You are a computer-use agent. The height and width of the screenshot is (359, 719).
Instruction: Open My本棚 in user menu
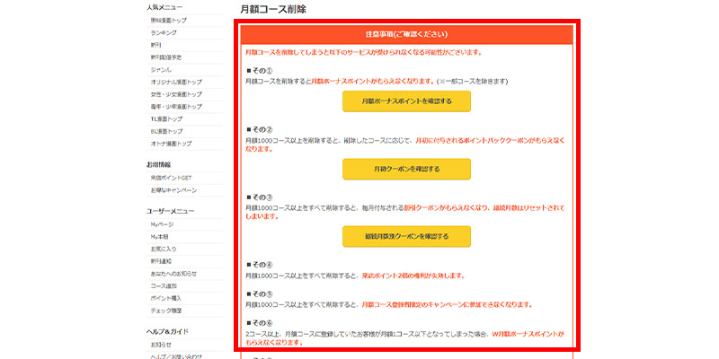162,236
